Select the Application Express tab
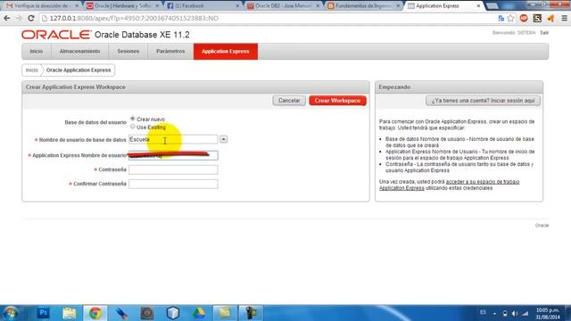 pyautogui.click(x=226, y=52)
